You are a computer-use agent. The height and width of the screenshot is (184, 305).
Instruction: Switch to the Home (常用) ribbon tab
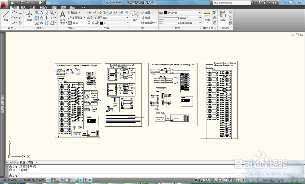pyautogui.click(x=14, y=7)
